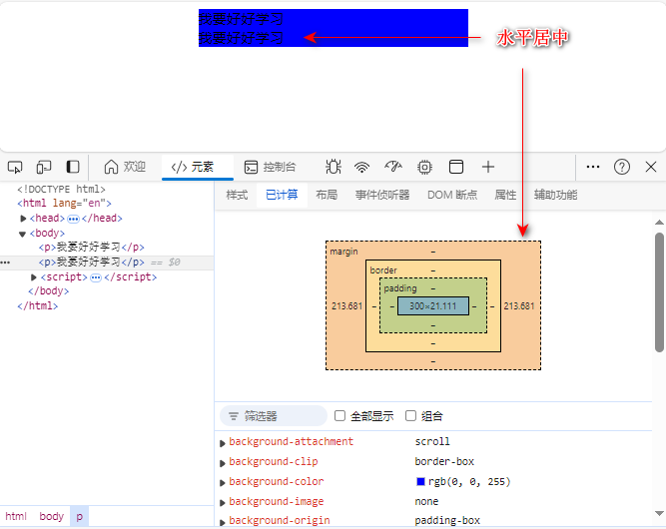This screenshot has height=529, width=666.
Task: Open the 布局 layout pane
Action: click(327, 195)
